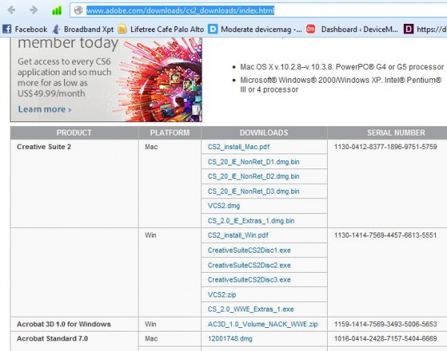The width and height of the screenshot is (447, 351).
Task: Download CreativeSuiteCS2Disc1.exe
Action: coord(249,250)
